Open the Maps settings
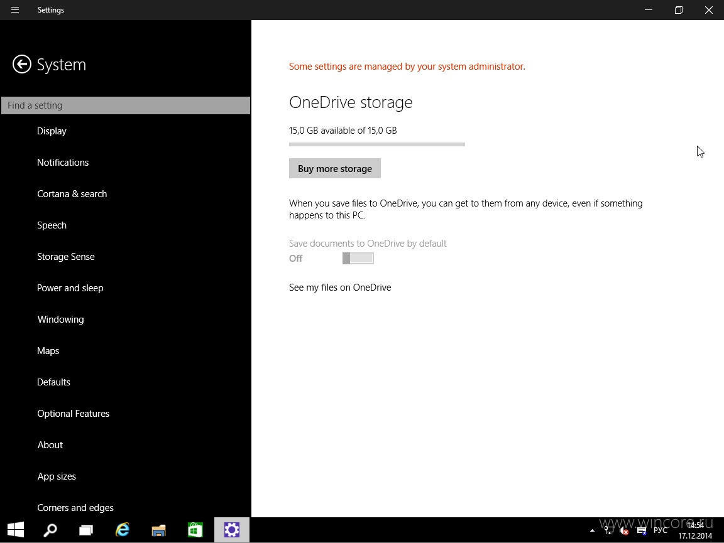Screen dimensions: 724x543 pos(48,351)
